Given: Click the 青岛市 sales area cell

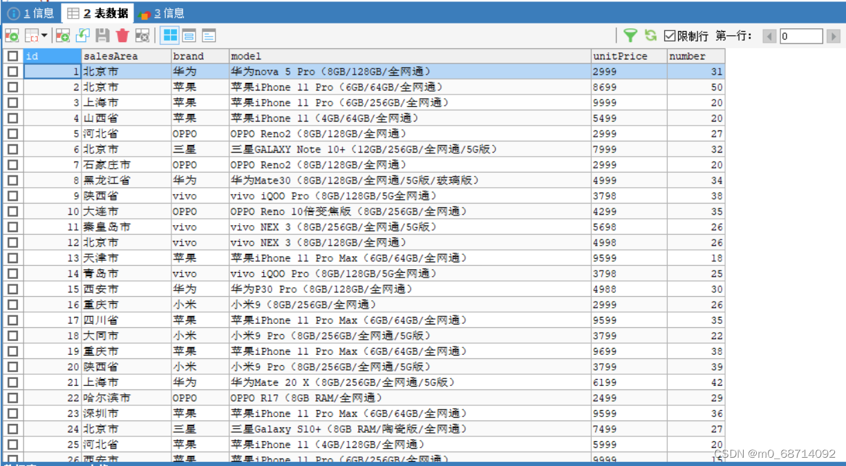Looking at the screenshot, I should click(x=126, y=273).
